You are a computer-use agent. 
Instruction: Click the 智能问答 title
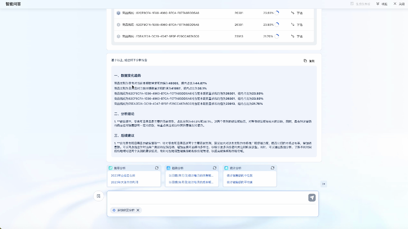13,4
